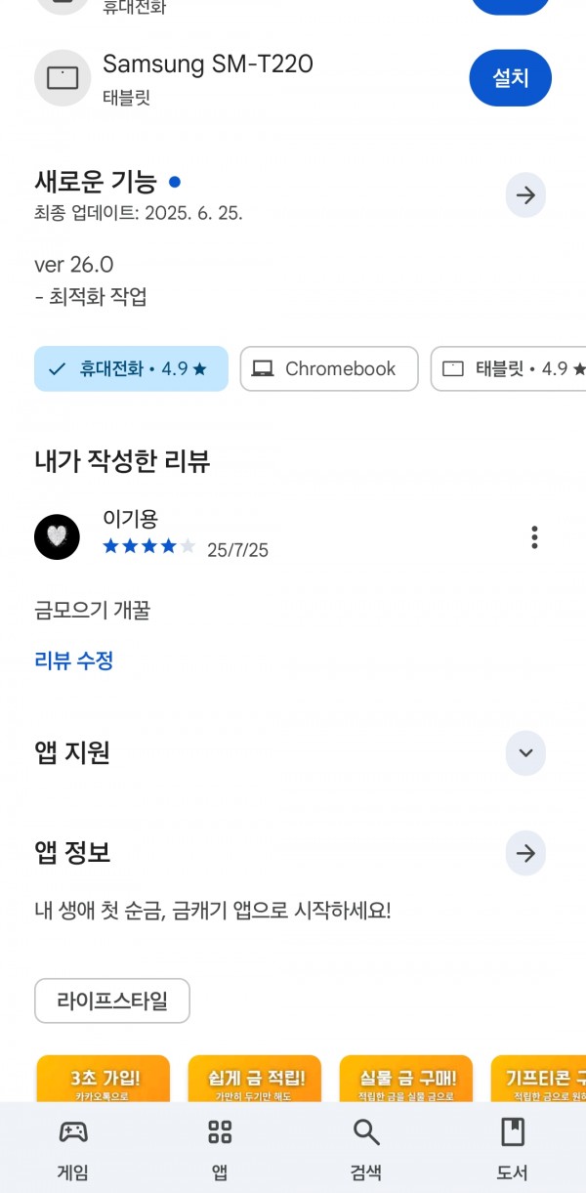The image size is (586, 1193).
Task: Select the 휴대전화 4.9 rating chip
Action: (131, 368)
